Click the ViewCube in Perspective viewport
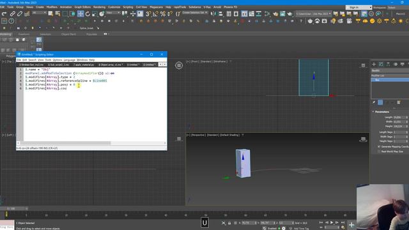Image resolution: width=409 pixels, height=230 pixels. click(363, 139)
